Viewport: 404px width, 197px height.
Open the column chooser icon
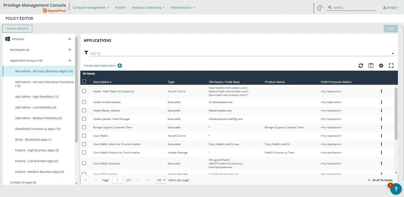371,66
